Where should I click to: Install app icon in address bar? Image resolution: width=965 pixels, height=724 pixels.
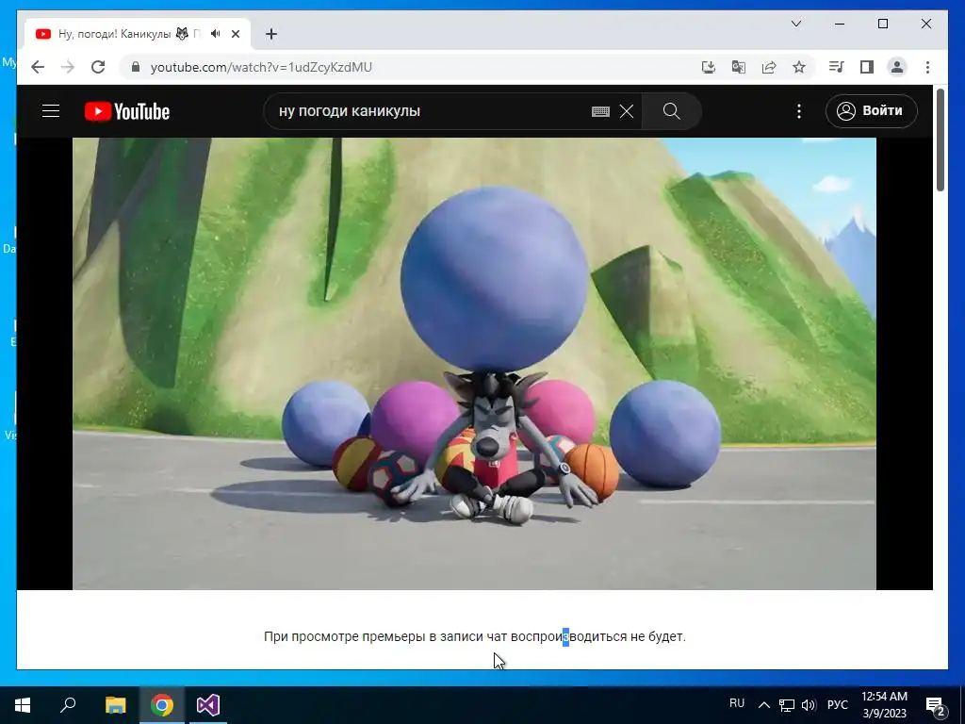pyautogui.click(x=709, y=67)
